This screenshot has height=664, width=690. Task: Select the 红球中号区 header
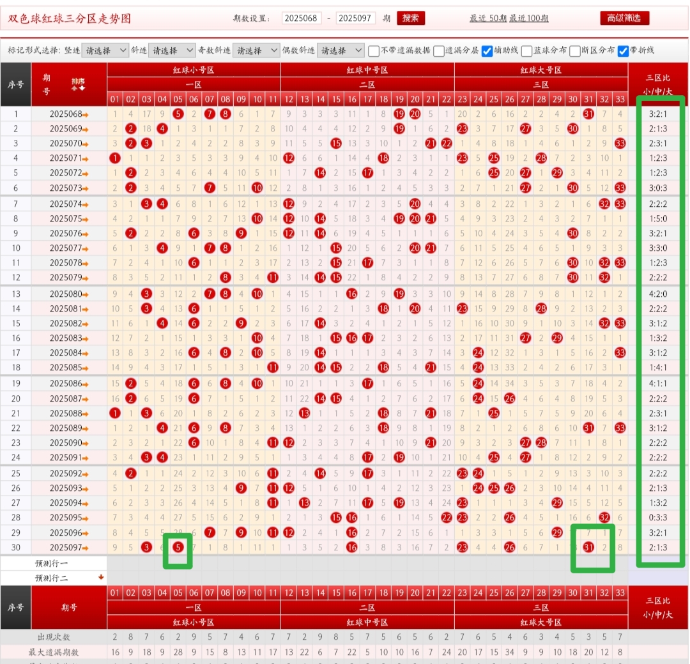click(x=367, y=70)
